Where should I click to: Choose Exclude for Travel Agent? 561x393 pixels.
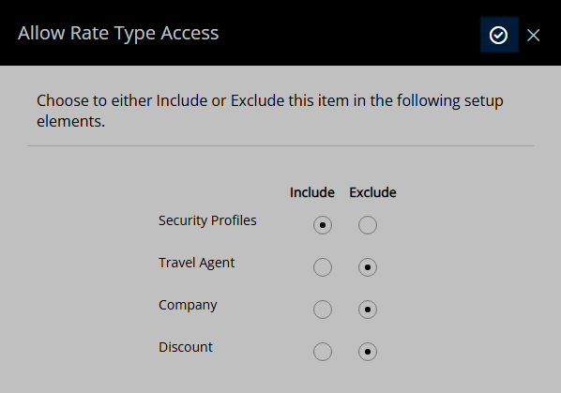coord(368,267)
